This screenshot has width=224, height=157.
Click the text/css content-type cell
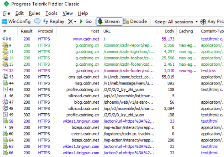(x=208, y=70)
